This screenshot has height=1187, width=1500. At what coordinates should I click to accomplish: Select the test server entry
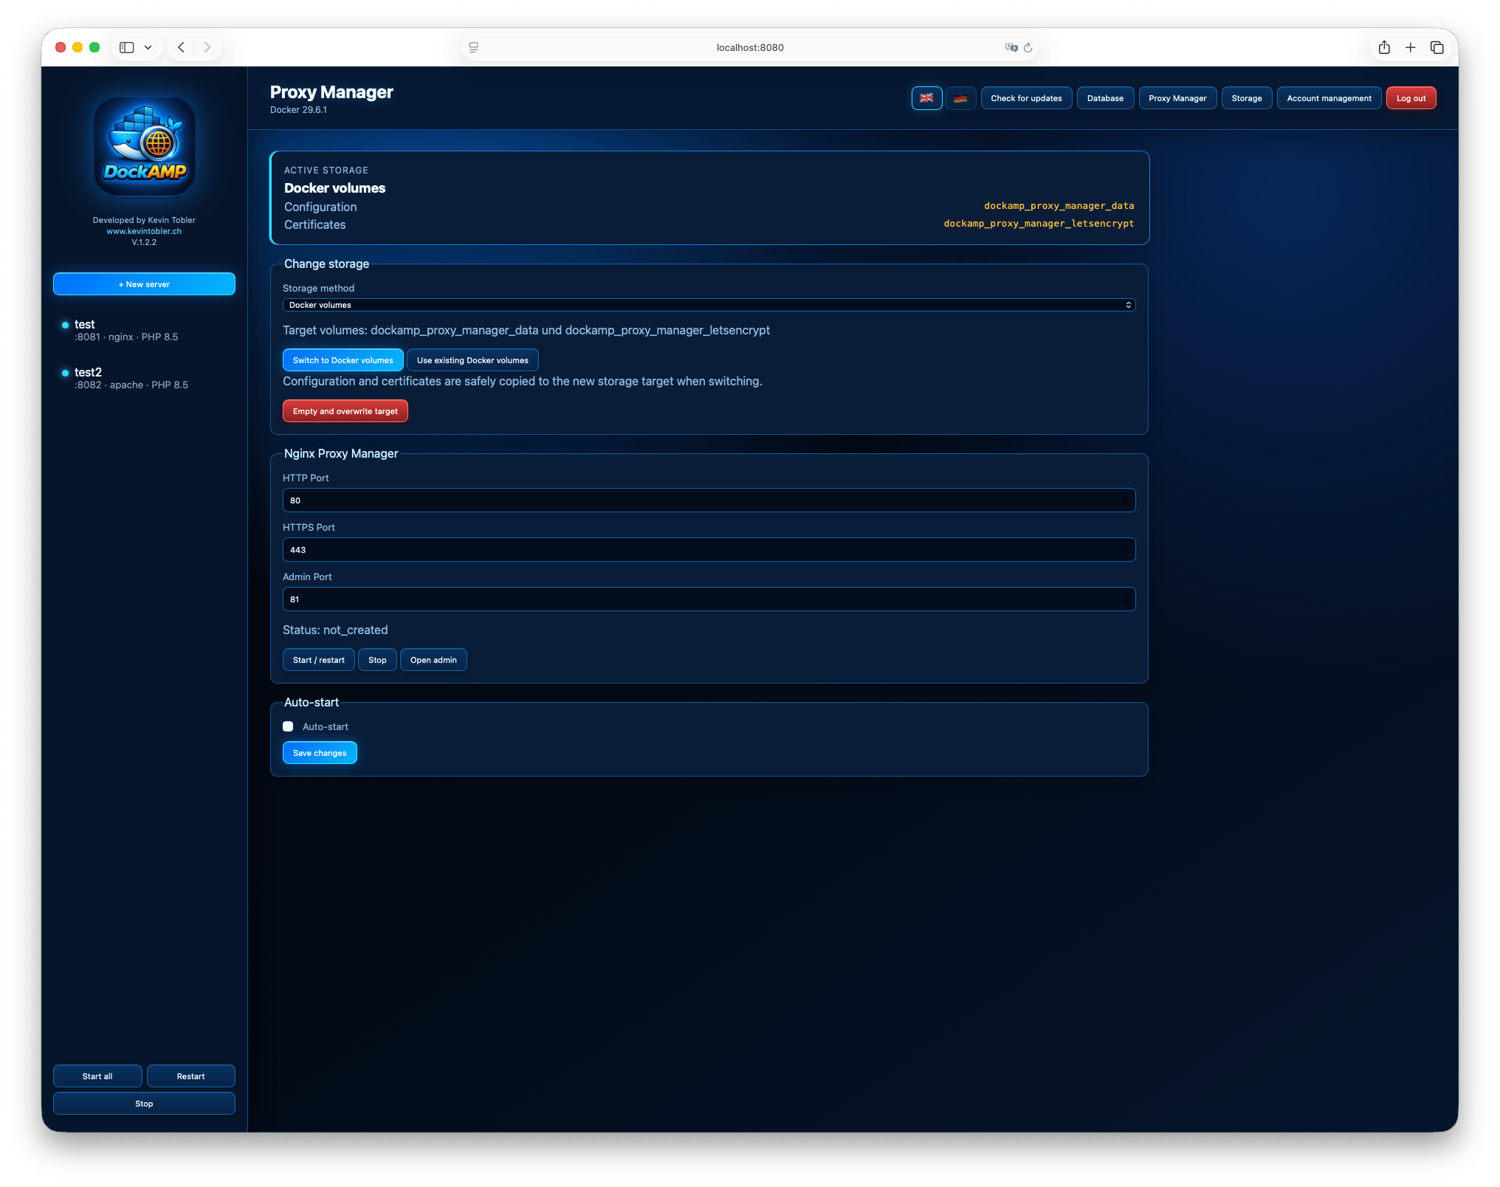pos(144,330)
